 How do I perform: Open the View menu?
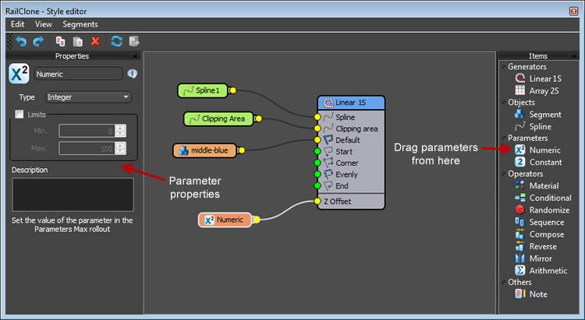(x=44, y=24)
